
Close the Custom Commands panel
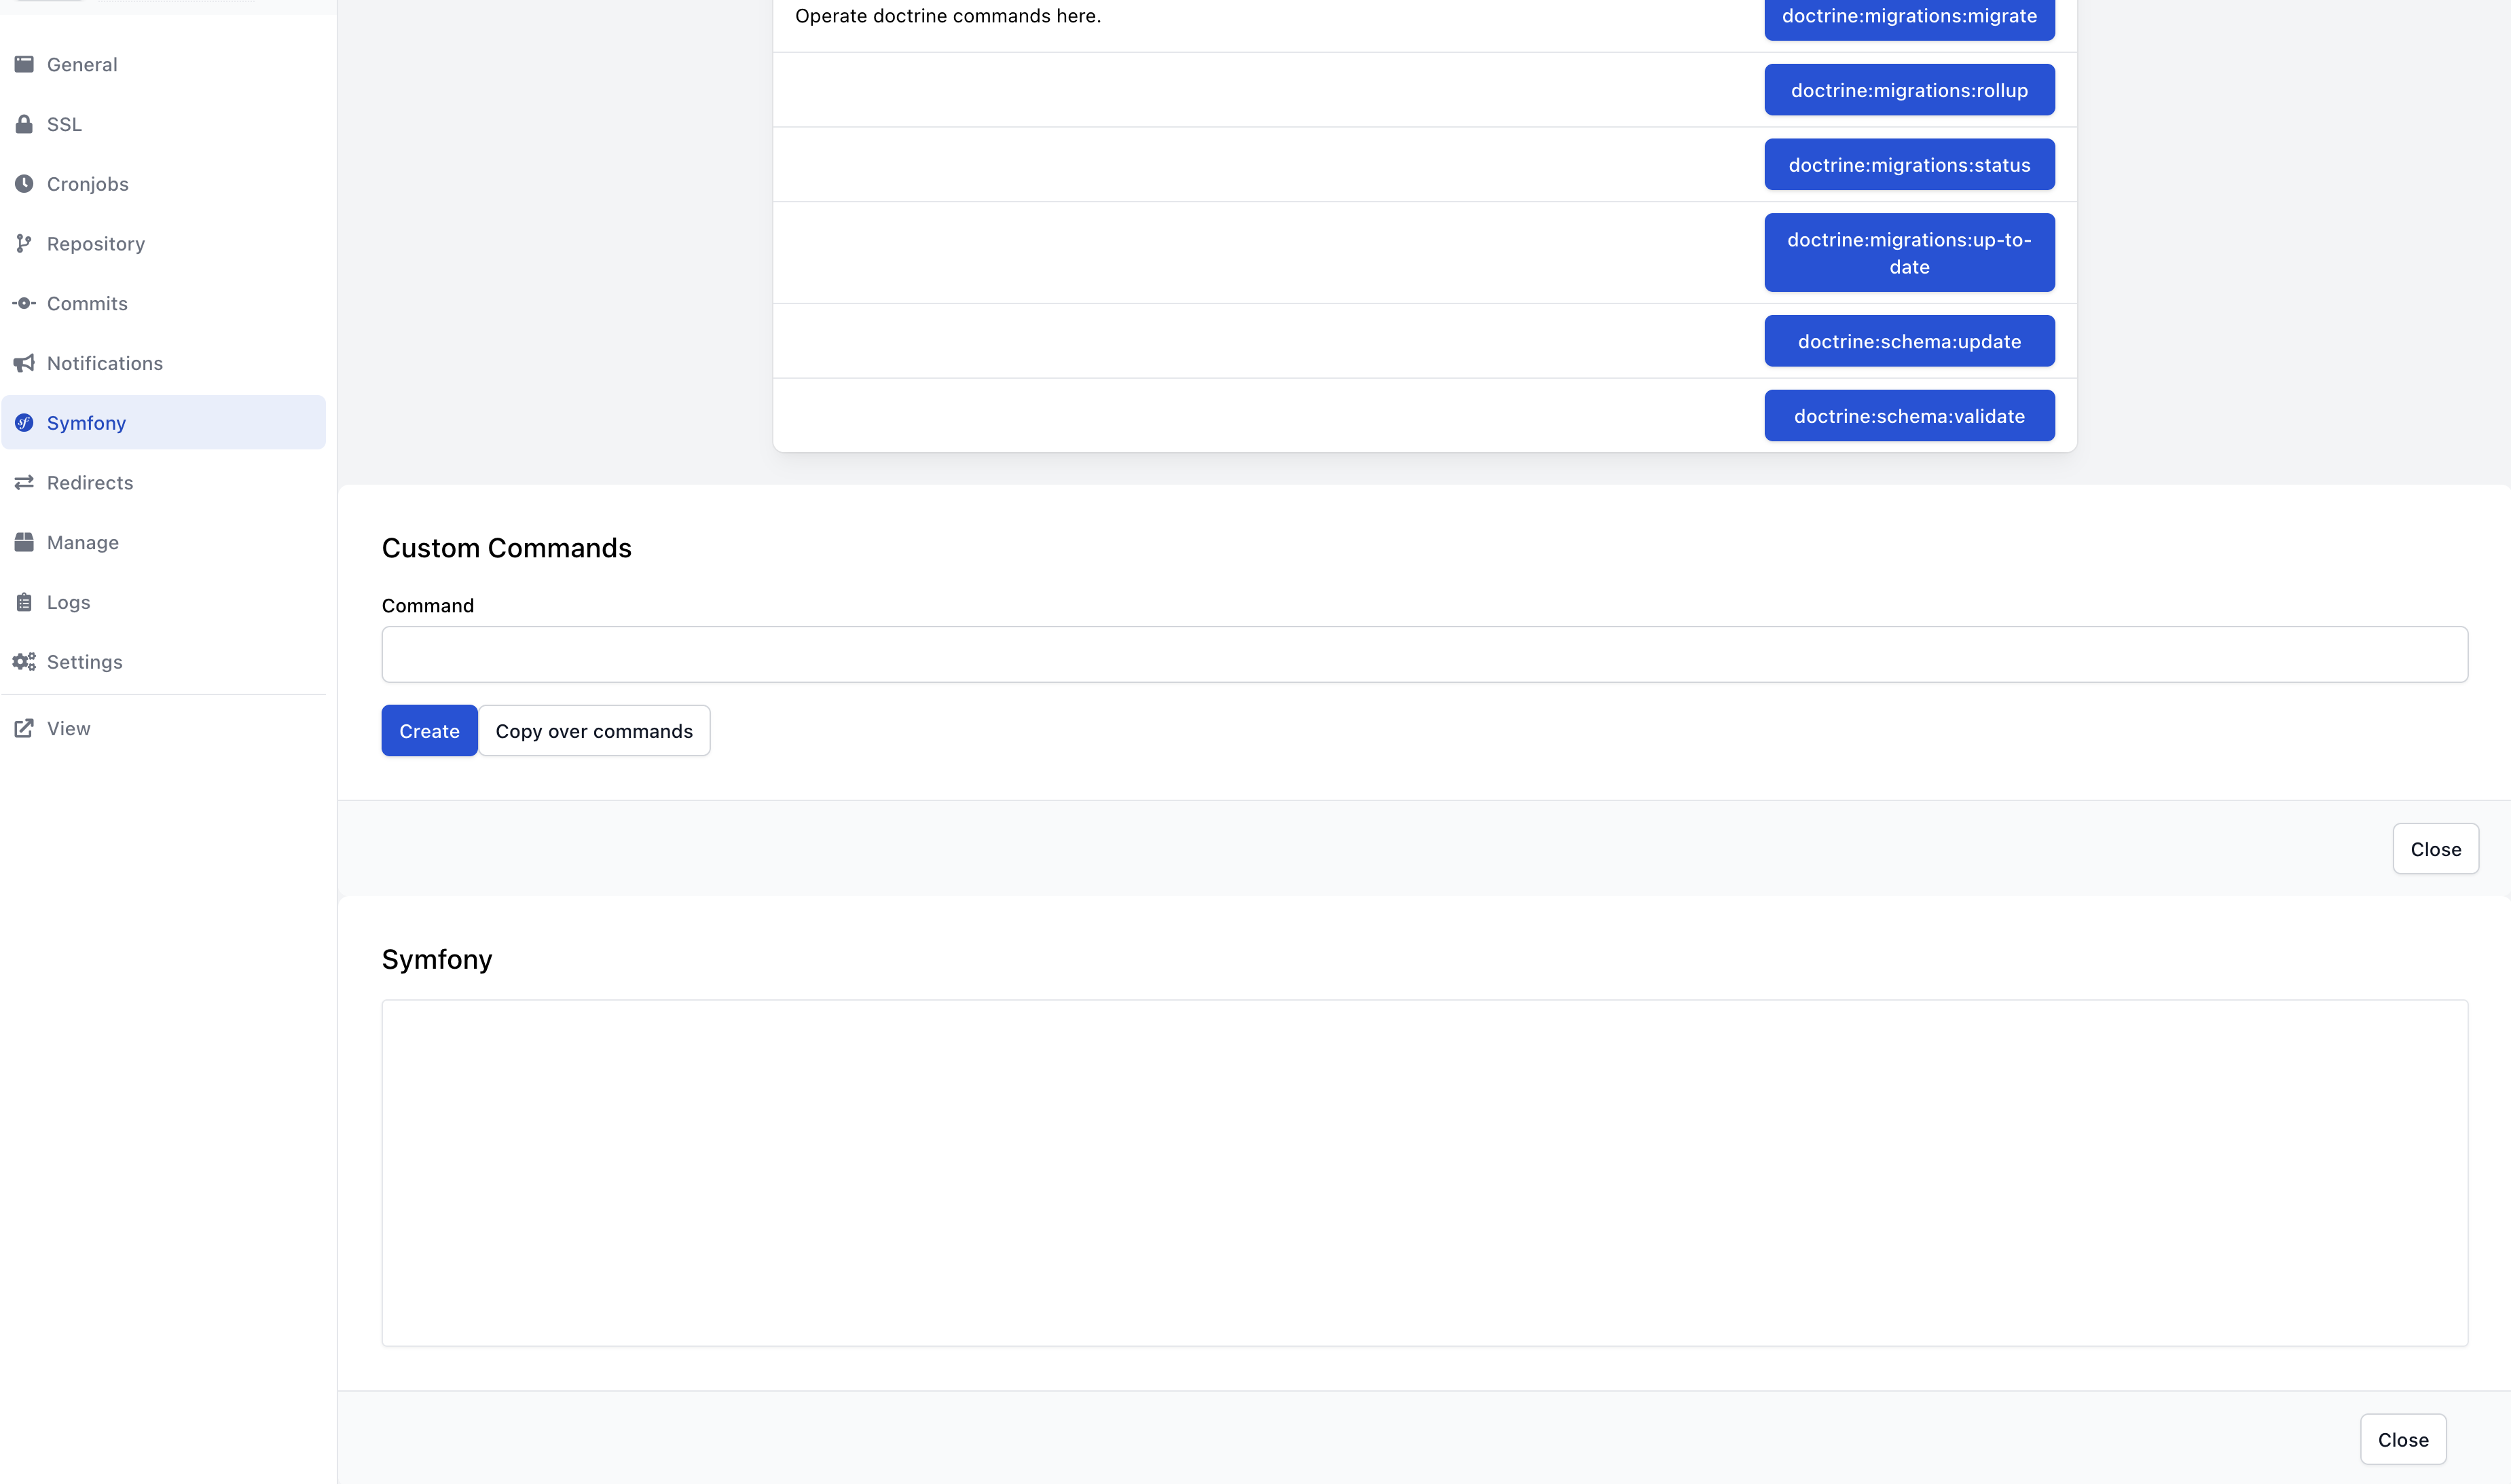[2435, 849]
